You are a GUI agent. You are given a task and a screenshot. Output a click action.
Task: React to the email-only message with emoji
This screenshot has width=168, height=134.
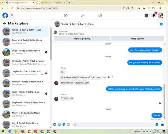(104, 77)
